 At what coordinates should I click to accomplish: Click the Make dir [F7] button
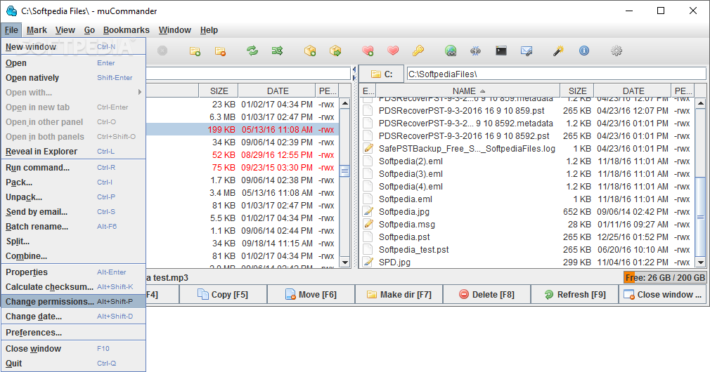[x=399, y=294]
